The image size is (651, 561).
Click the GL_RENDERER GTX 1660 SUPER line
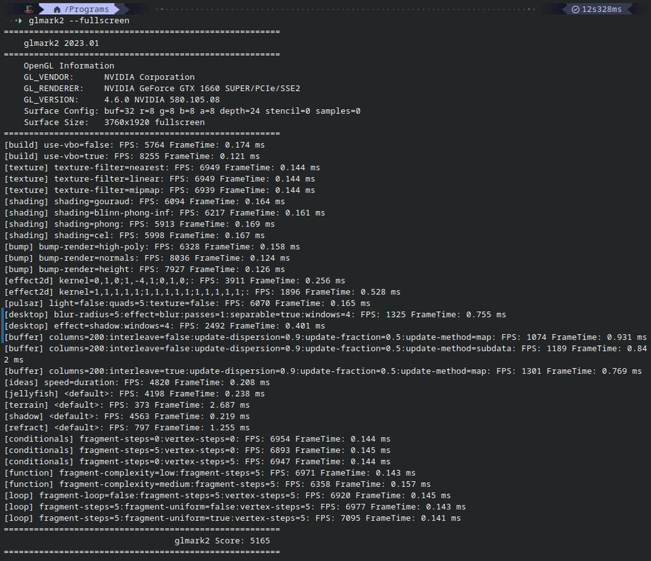point(162,88)
